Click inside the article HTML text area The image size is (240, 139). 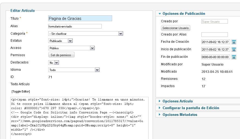tap(80, 118)
